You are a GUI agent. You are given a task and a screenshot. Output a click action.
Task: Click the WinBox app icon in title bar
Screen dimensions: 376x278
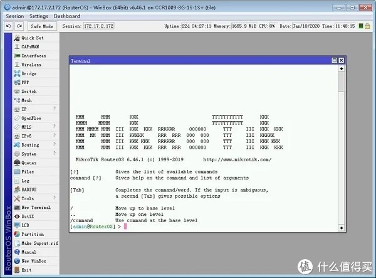(8, 7)
